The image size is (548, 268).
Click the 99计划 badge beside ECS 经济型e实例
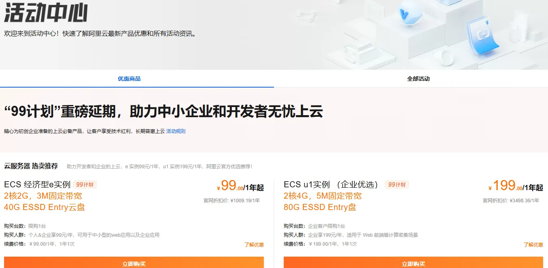(85, 184)
